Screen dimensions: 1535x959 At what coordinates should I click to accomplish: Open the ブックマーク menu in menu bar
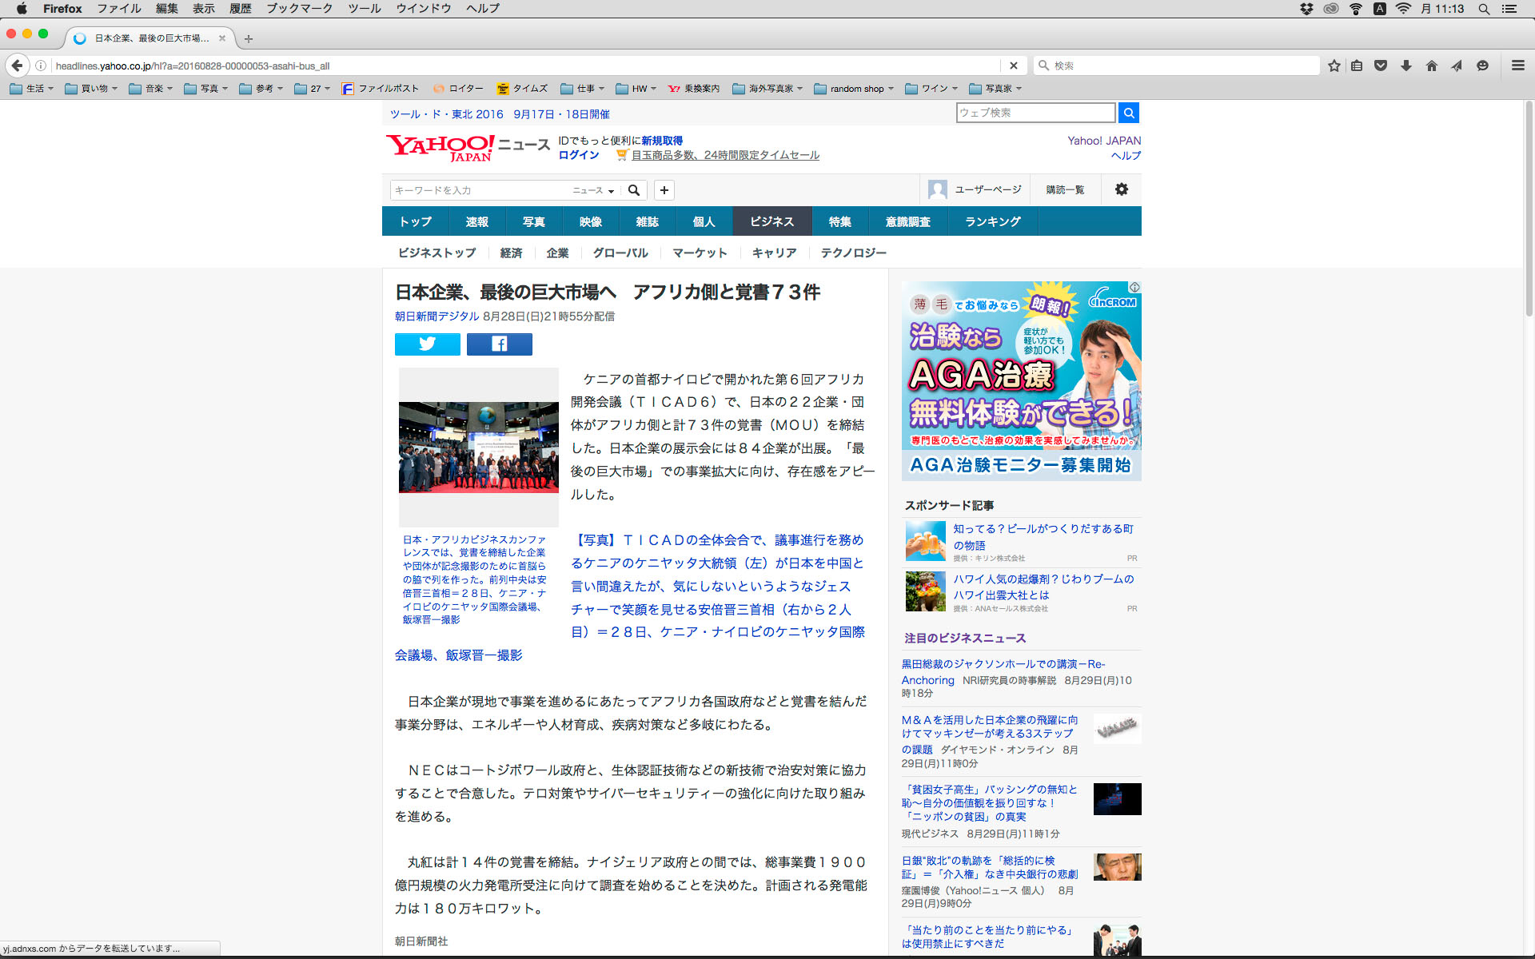point(299,9)
